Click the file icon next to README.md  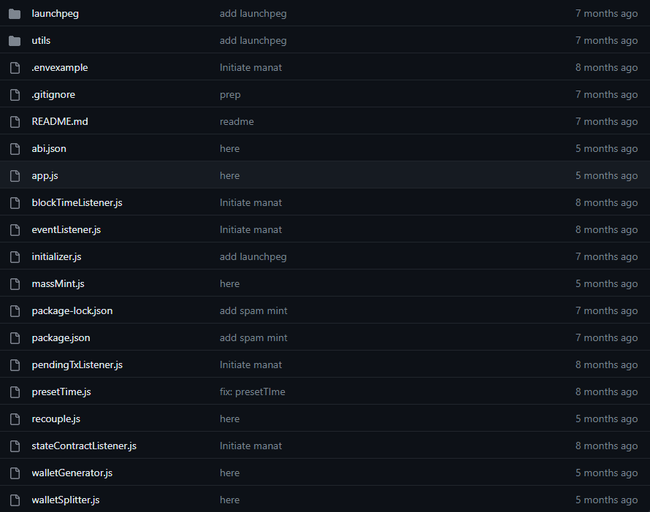tap(15, 122)
